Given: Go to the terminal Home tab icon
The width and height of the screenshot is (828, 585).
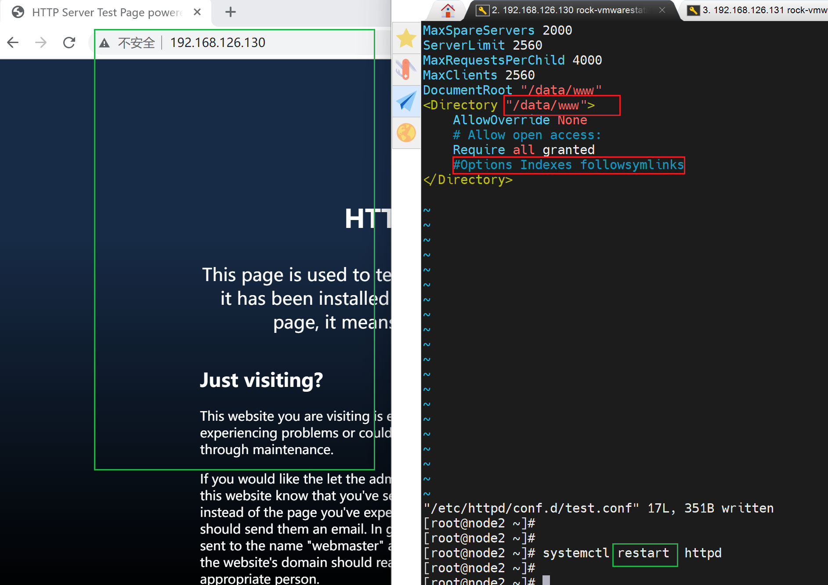Looking at the screenshot, I should [x=448, y=10].
